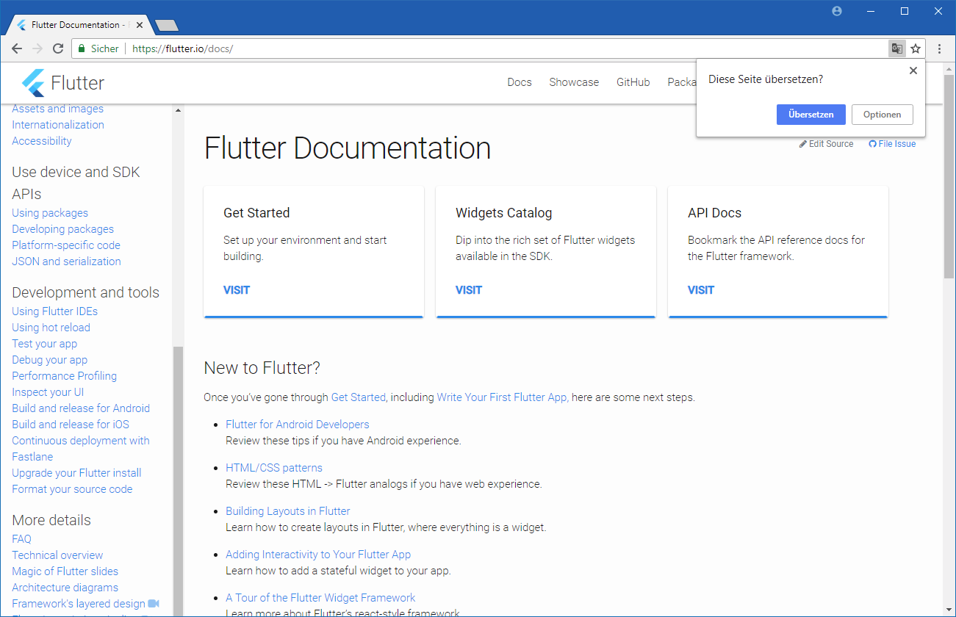Open Using packages sidebar link
Viewport: 956px width, 617px height.
point(50,213)
